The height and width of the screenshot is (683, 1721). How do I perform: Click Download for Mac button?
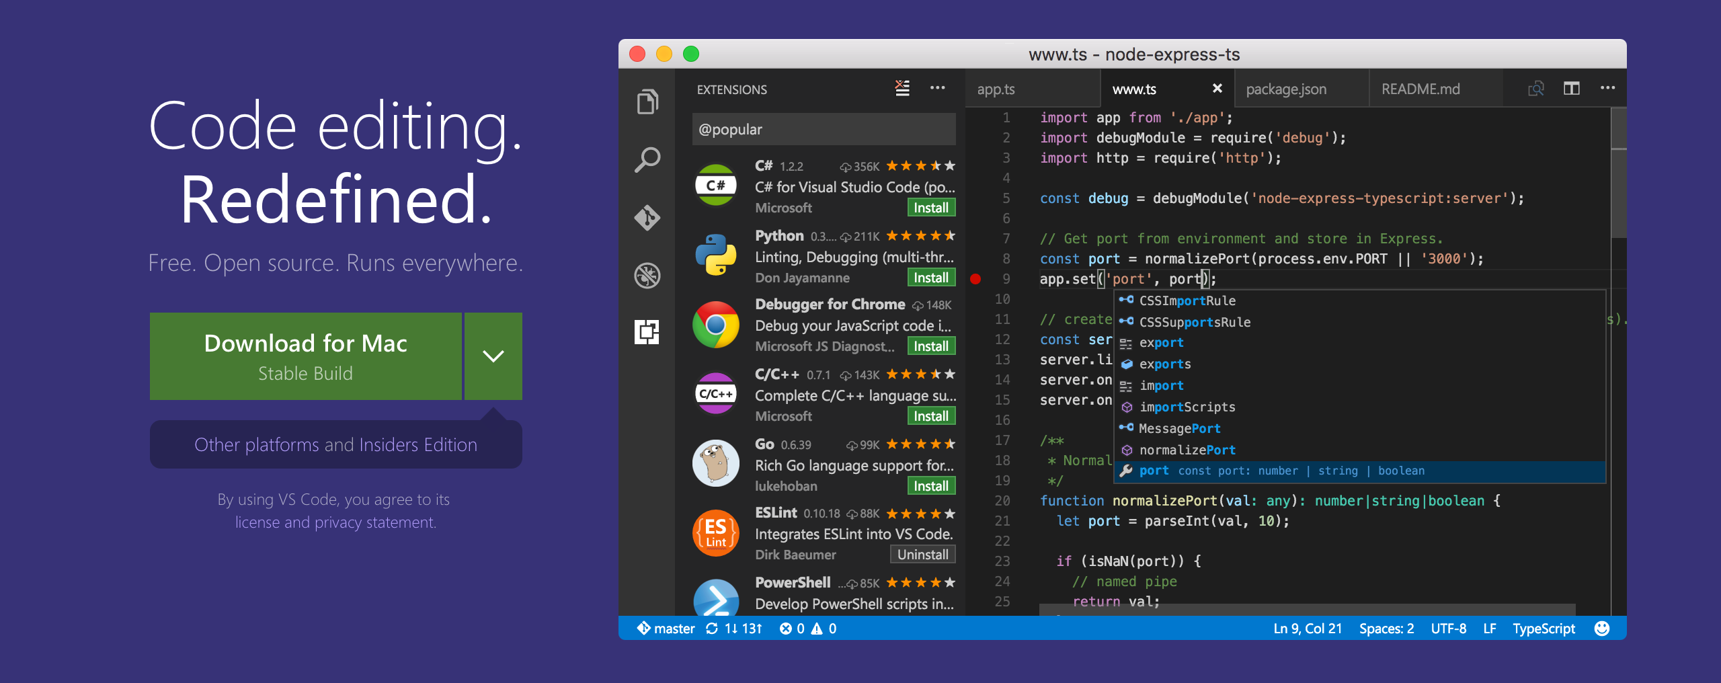click(306, 356)
